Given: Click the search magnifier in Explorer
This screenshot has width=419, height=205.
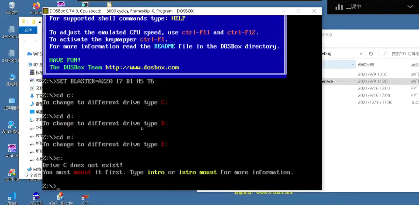Looking at the screenshot, I should [385, 53].
